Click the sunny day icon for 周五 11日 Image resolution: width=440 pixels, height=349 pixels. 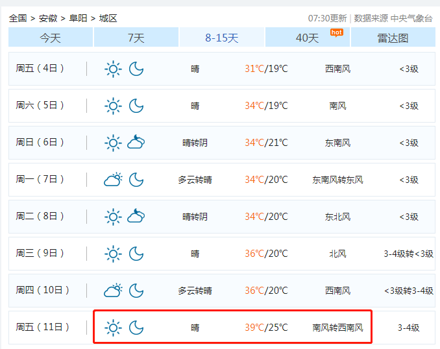[113, 328]
